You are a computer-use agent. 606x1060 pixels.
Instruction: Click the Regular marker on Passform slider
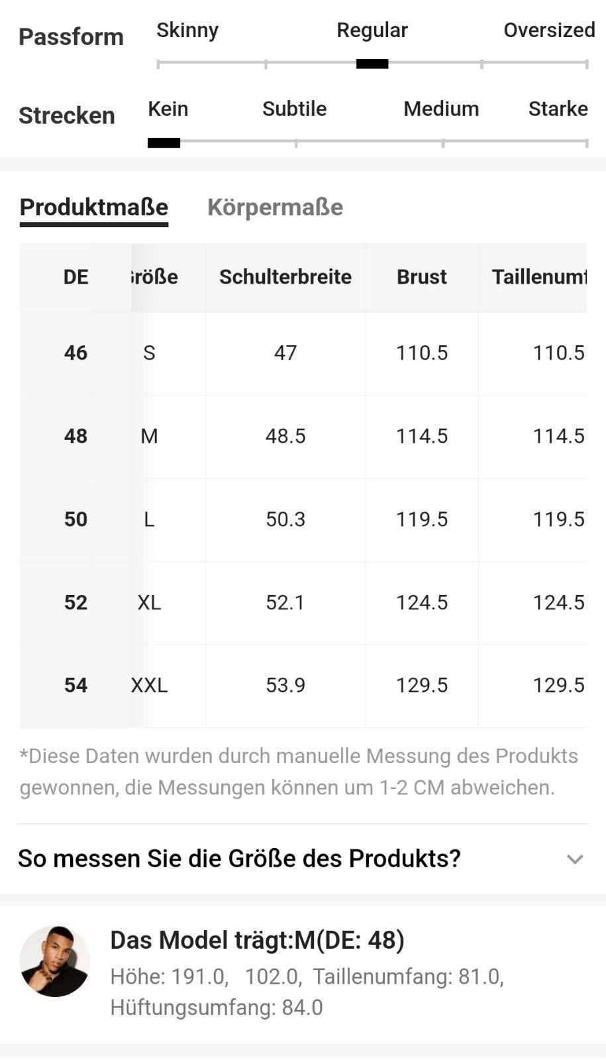(x=372, y=64)
